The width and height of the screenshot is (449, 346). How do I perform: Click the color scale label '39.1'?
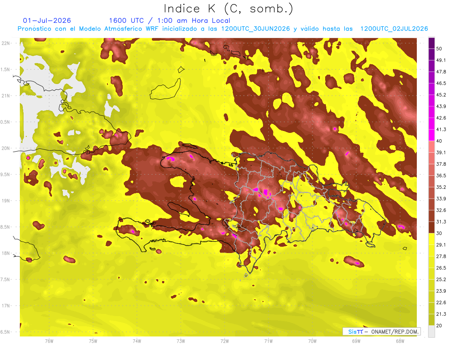coord(441,152)
